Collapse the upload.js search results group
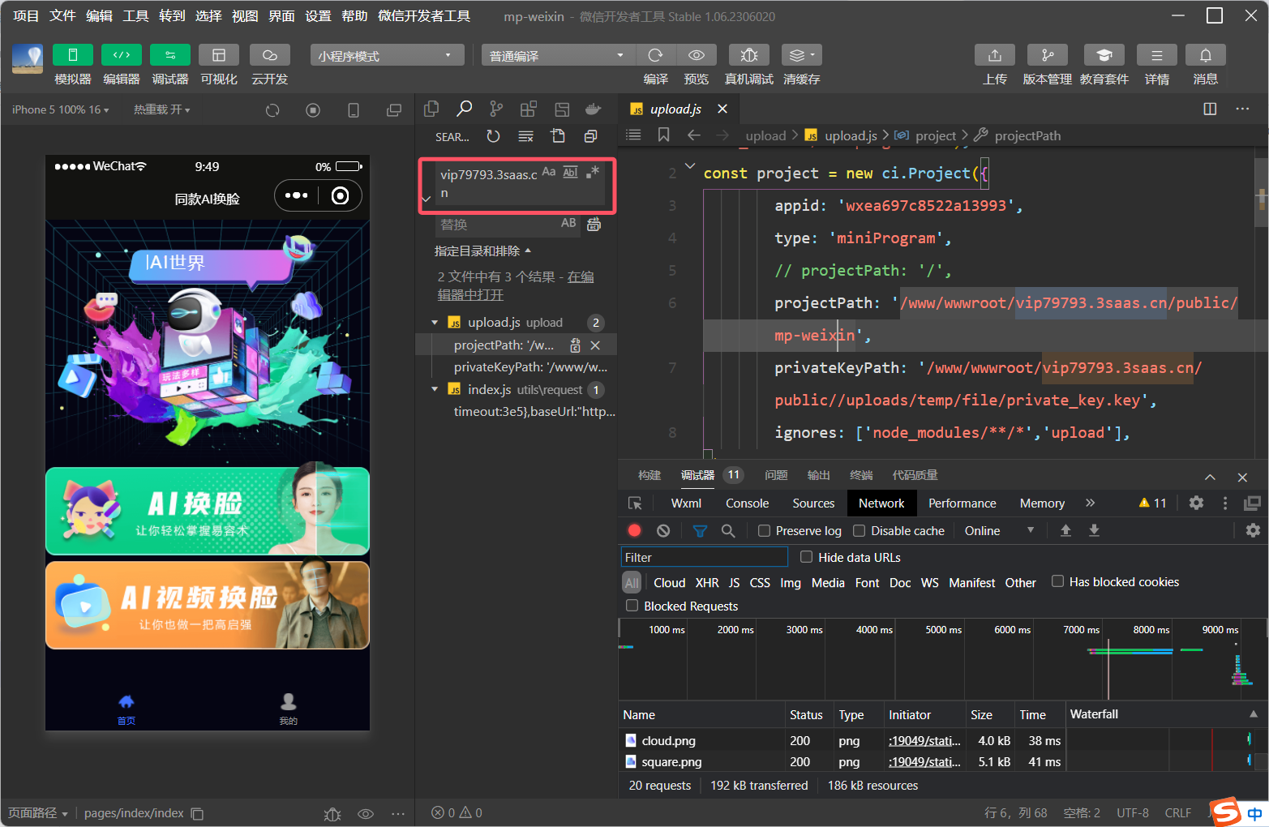 pos(435,323)
